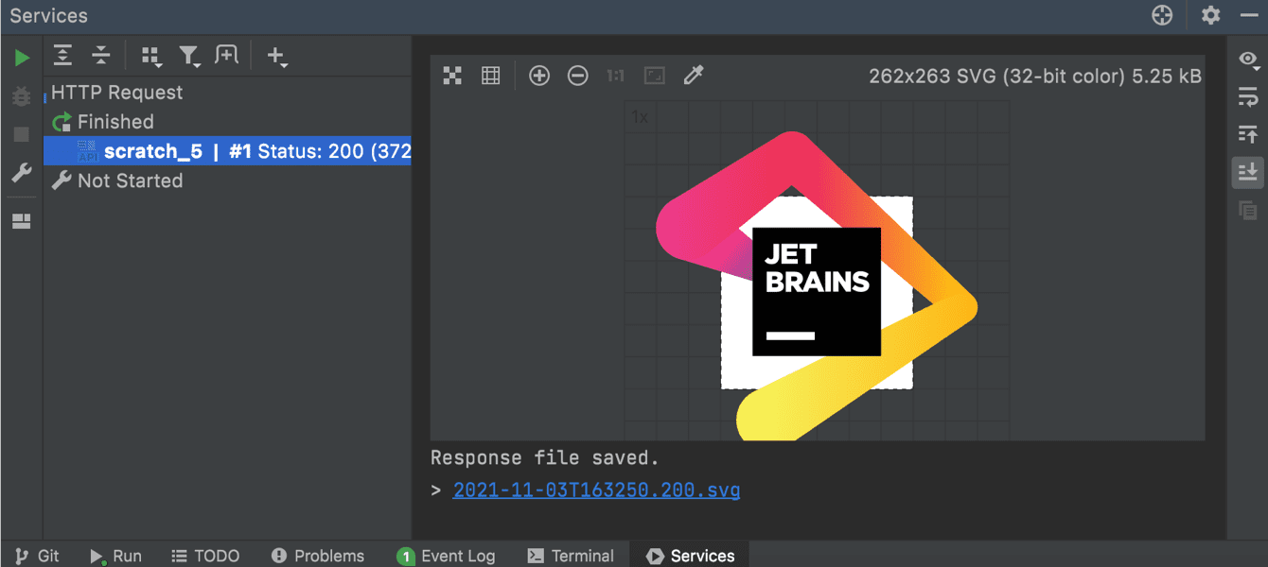Select the Not Started group

tap(117, 180)
